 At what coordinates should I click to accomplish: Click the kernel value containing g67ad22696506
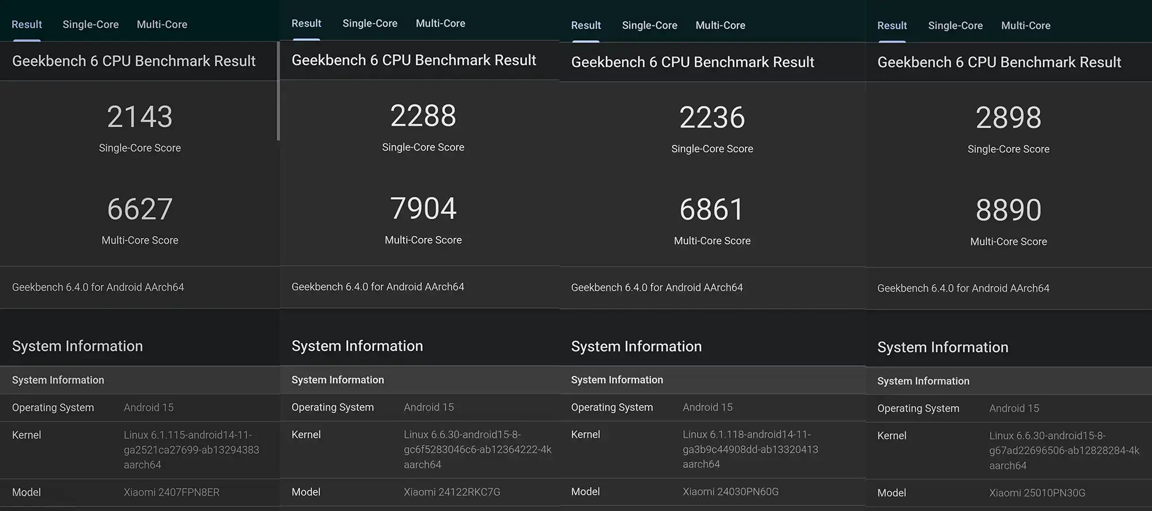(x=1064, y=451)
